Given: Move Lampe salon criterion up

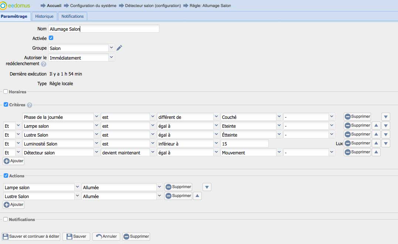Looking at the screenshot, I should pos(376,126).
